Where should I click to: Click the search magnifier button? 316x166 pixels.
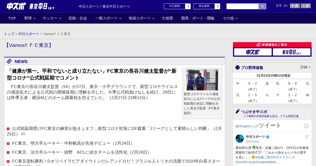click(x=262, y=6)
